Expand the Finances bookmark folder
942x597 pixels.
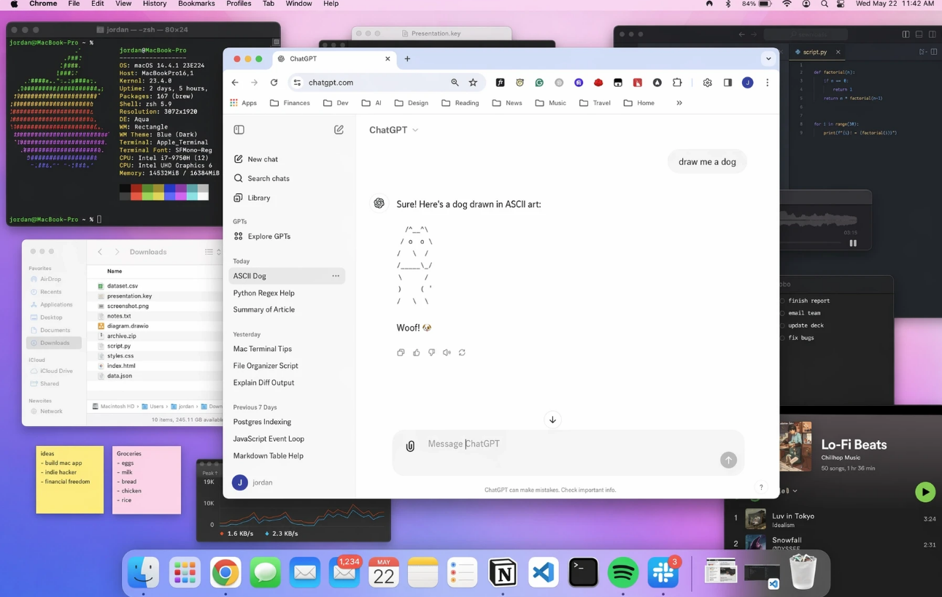point(290,103)
